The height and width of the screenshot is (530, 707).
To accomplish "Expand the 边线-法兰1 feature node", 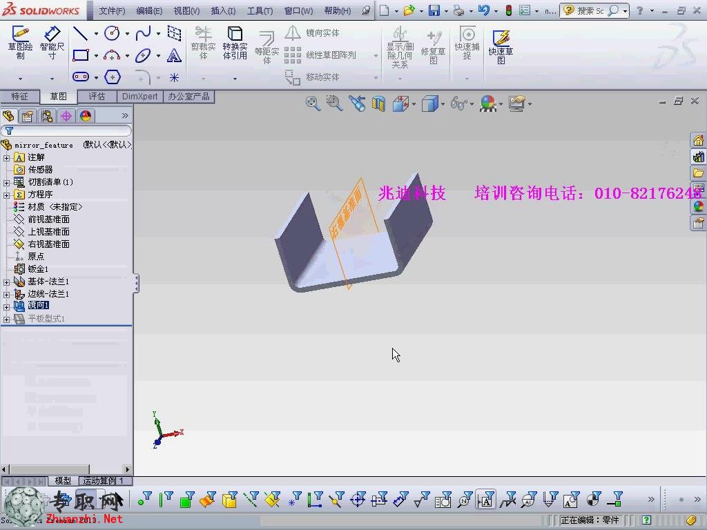I will [x=6, y=295].
